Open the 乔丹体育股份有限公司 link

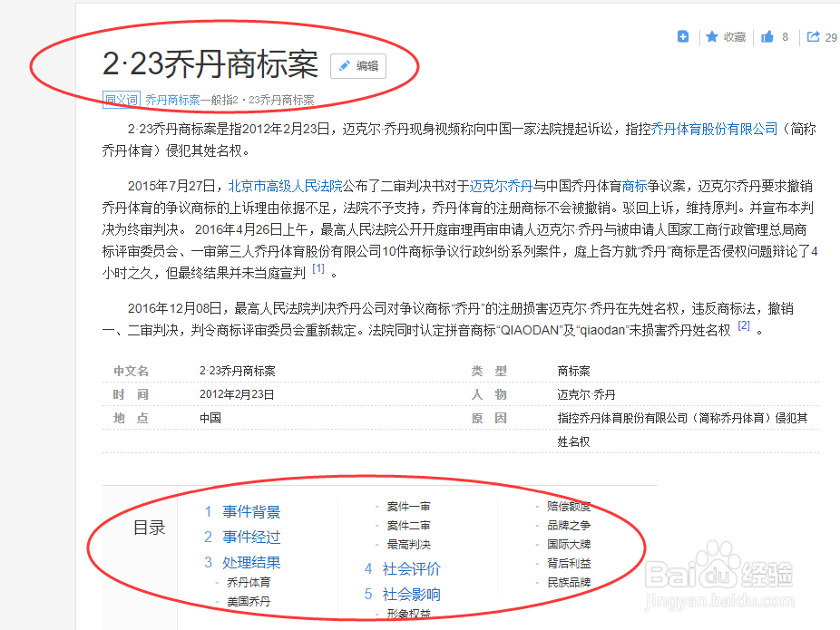pyautogui.click(x=714, y=129)
